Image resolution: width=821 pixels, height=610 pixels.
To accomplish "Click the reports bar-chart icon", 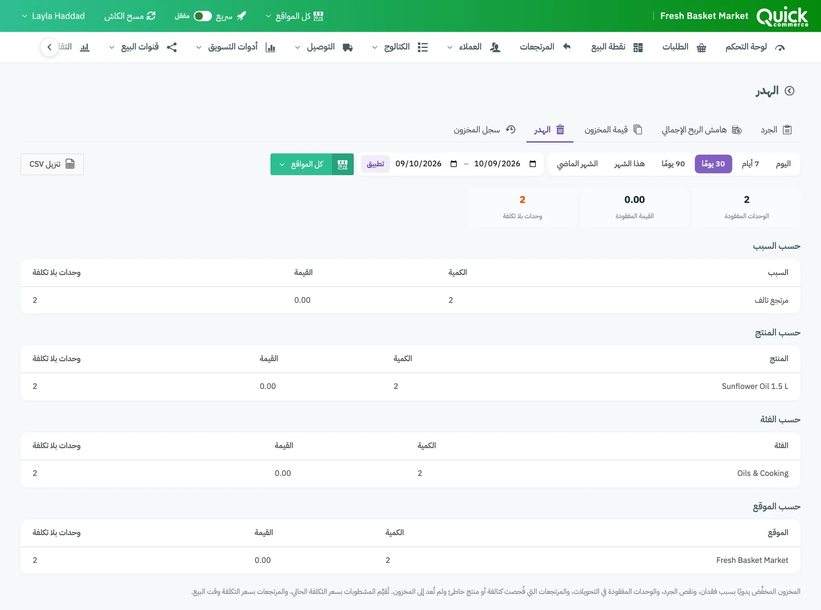I will [85, 48].
